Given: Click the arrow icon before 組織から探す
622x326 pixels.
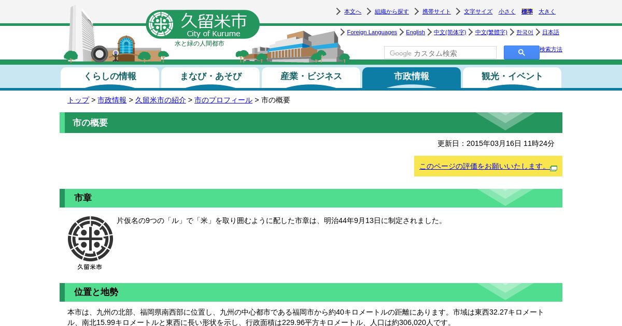Looking at the screenshot, I should (x=369, y=11).
